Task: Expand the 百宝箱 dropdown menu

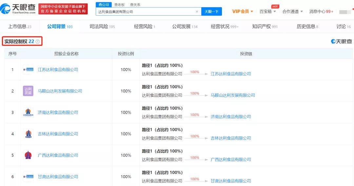Action: (x=267, y=11)
